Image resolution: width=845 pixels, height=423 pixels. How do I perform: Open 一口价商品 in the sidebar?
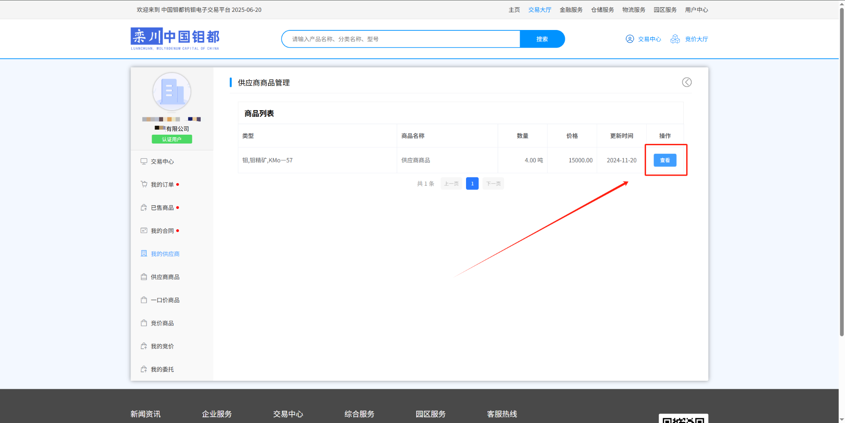165,300
